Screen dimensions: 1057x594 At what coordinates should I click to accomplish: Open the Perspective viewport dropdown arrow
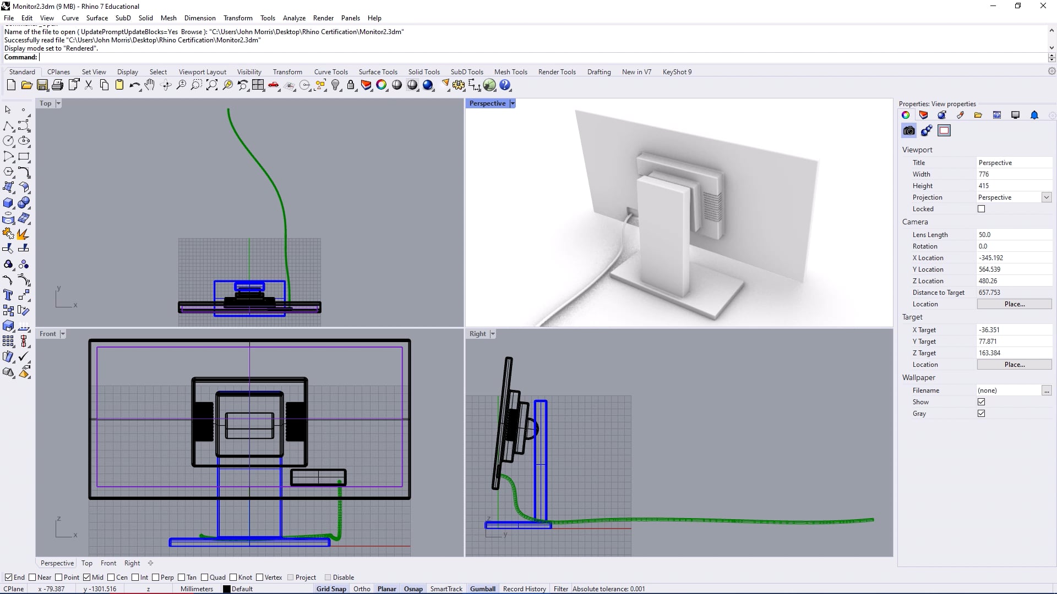click(x=513, y=103)
